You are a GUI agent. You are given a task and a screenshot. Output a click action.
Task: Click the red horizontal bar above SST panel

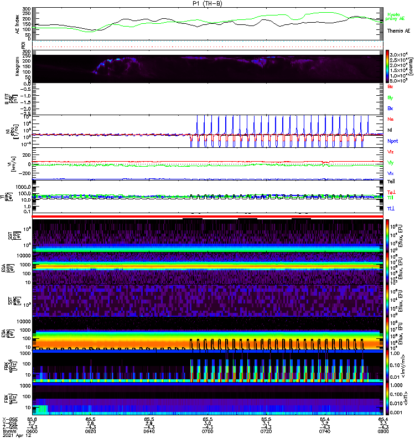tap(207, 217)
